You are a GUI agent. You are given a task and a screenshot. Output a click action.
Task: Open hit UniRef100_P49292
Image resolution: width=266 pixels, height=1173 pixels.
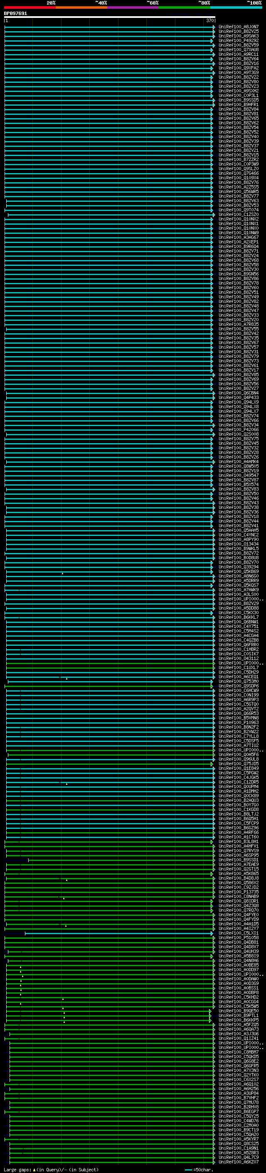click(238, 40)
